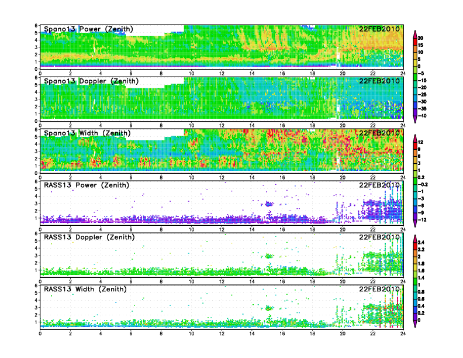This screenshot has height=358, width=463.
Task: Click the "Spano13 Doppler (Zenith)" panel title
Action: coord(91,81)
